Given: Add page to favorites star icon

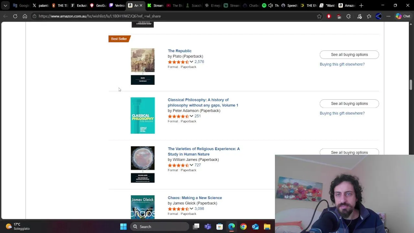Looking at the screenshot, I should [319, 16].
